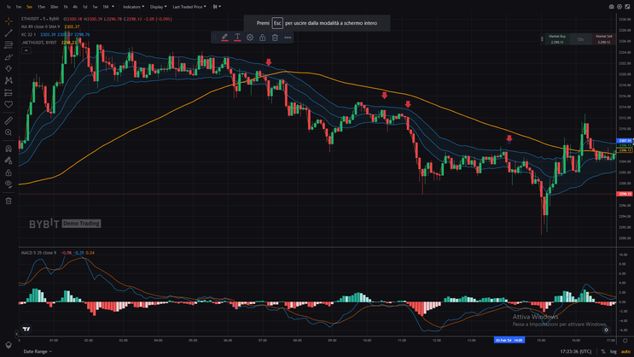The image size is (634, 357).
Task: Activate the zoom-in magnifier tool
Action: pyautogui.click(x=9, y=132)
